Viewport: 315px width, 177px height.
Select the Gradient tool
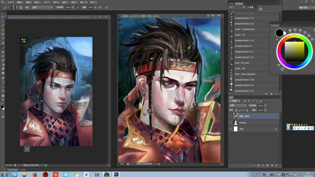tap(3, 65)
